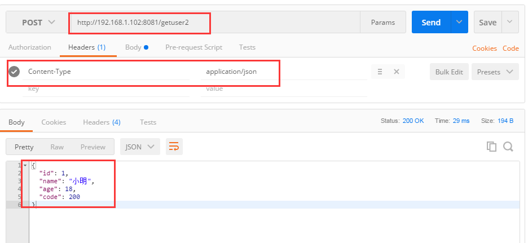The image size is (528, 243).
Task: Uncheck the Content-Type header checkbox
Action: coord(14,72)
